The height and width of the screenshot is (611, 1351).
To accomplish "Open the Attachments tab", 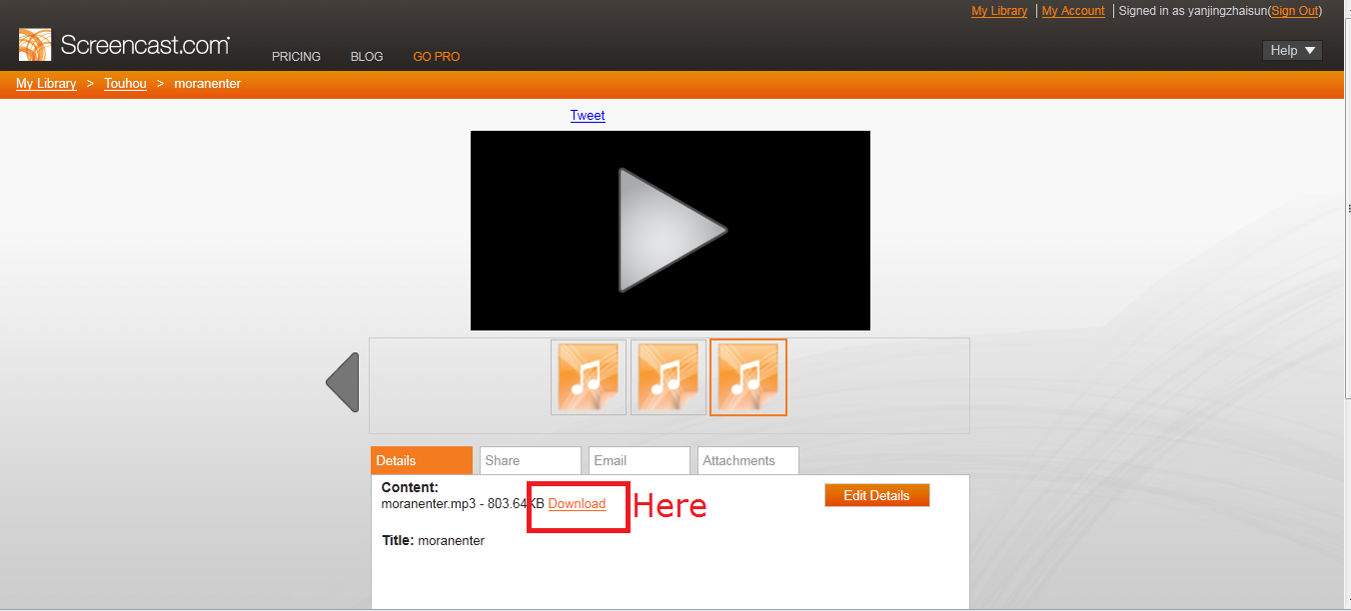I will click(x=747, y=460).
